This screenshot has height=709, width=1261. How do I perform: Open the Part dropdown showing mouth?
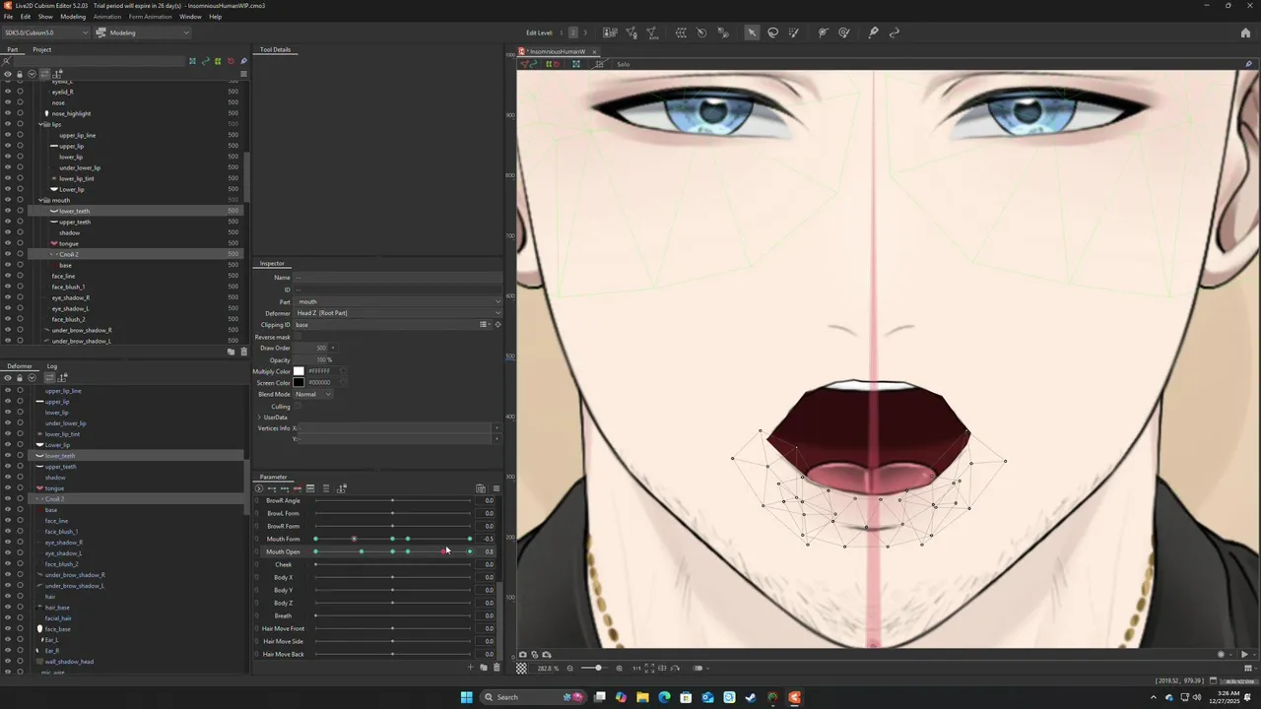pyautogui.click(x=398, y=301)
